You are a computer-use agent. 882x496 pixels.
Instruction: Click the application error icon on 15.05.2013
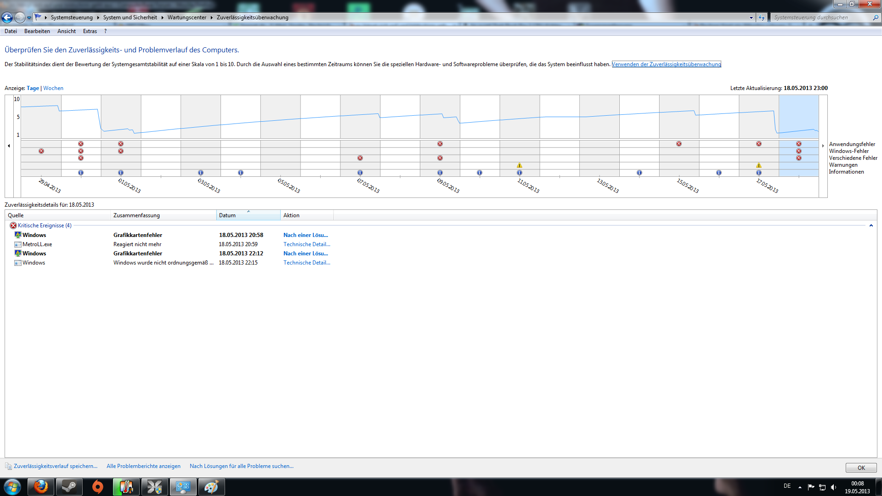pos(679,144)
